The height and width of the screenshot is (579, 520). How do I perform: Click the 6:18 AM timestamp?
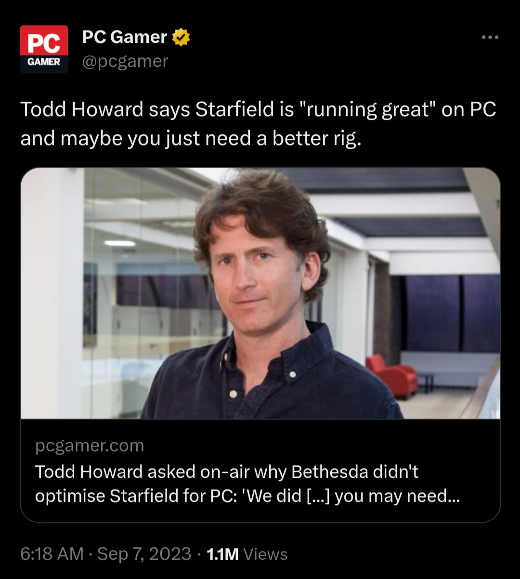(x=52, y=554)
